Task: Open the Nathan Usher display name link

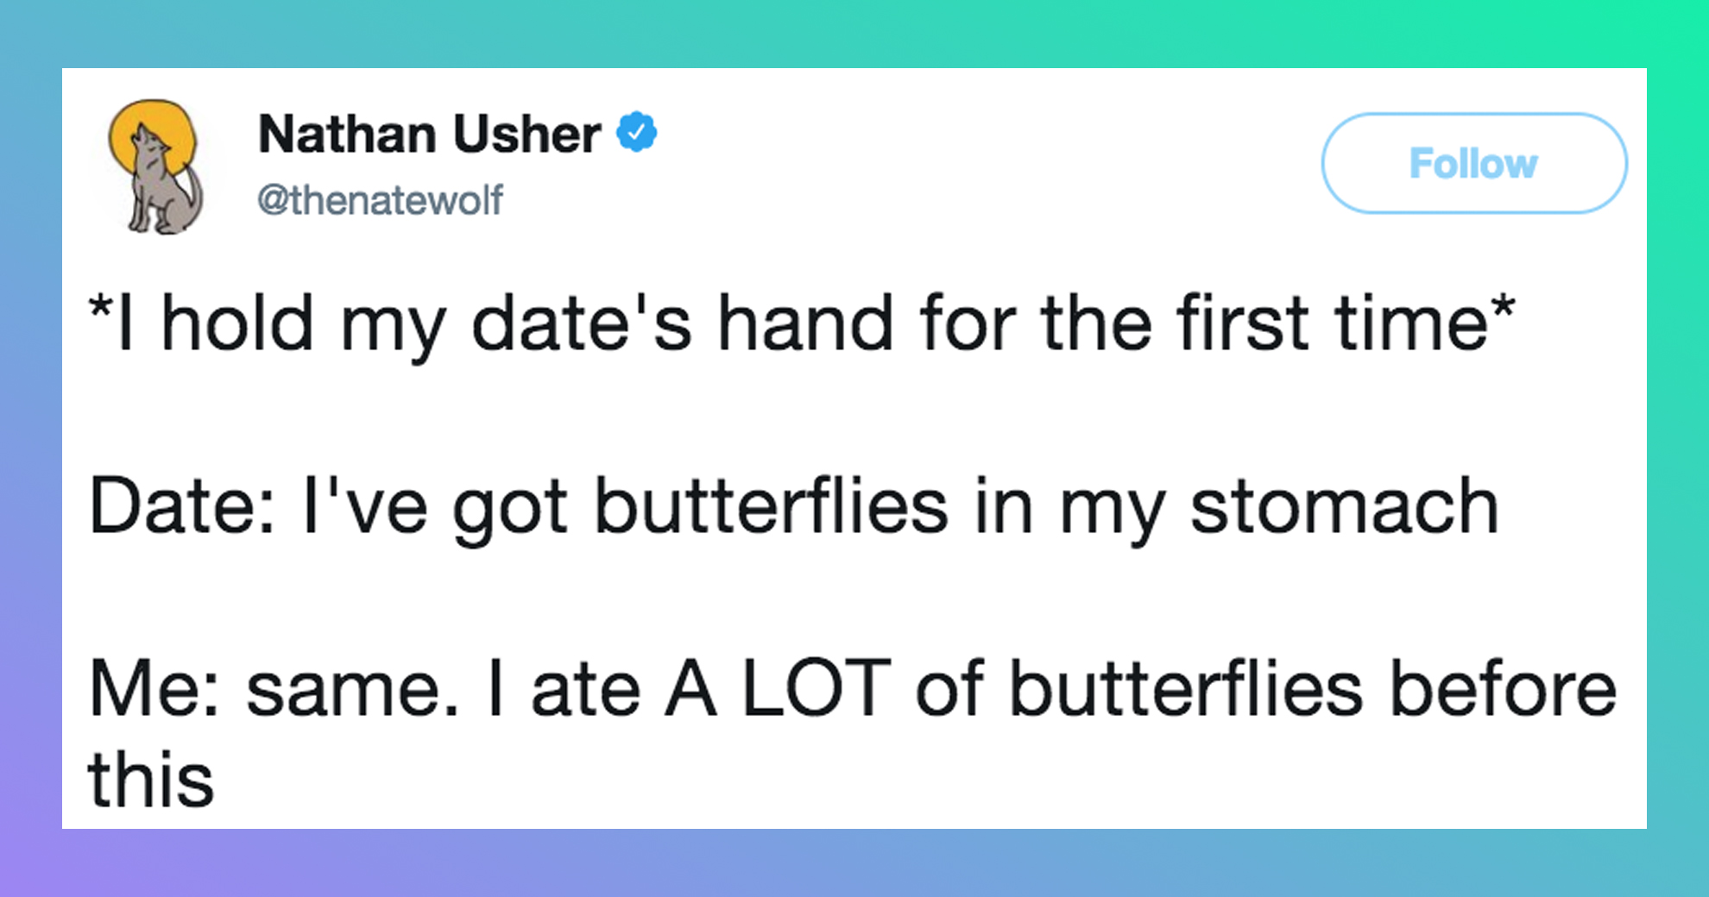Action: pos(429,135)
